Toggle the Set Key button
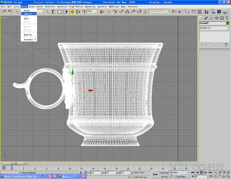Viewport: 231px width, 179px height. click(x=164, y=177)
